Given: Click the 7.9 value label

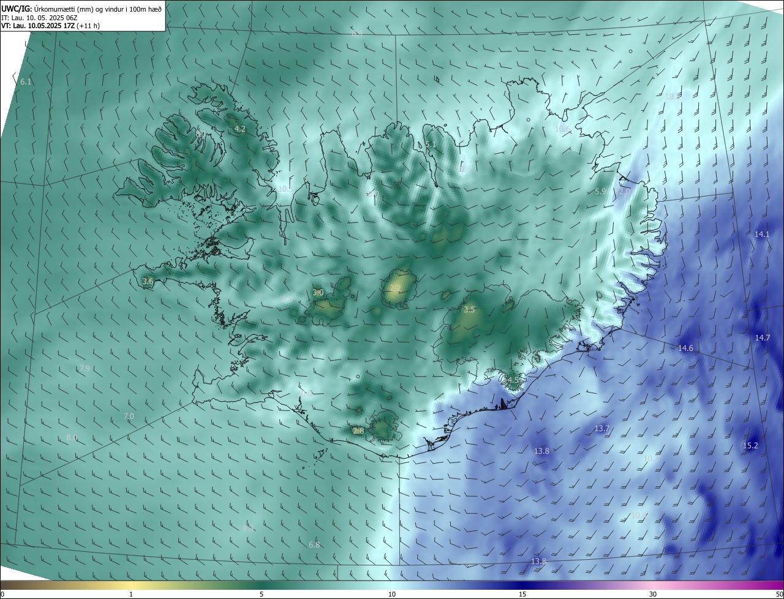Looking at the screenshot, I should pos(85,368).
